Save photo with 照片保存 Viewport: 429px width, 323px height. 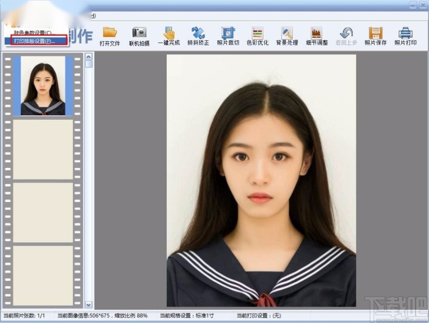click(x=375, y=36)
